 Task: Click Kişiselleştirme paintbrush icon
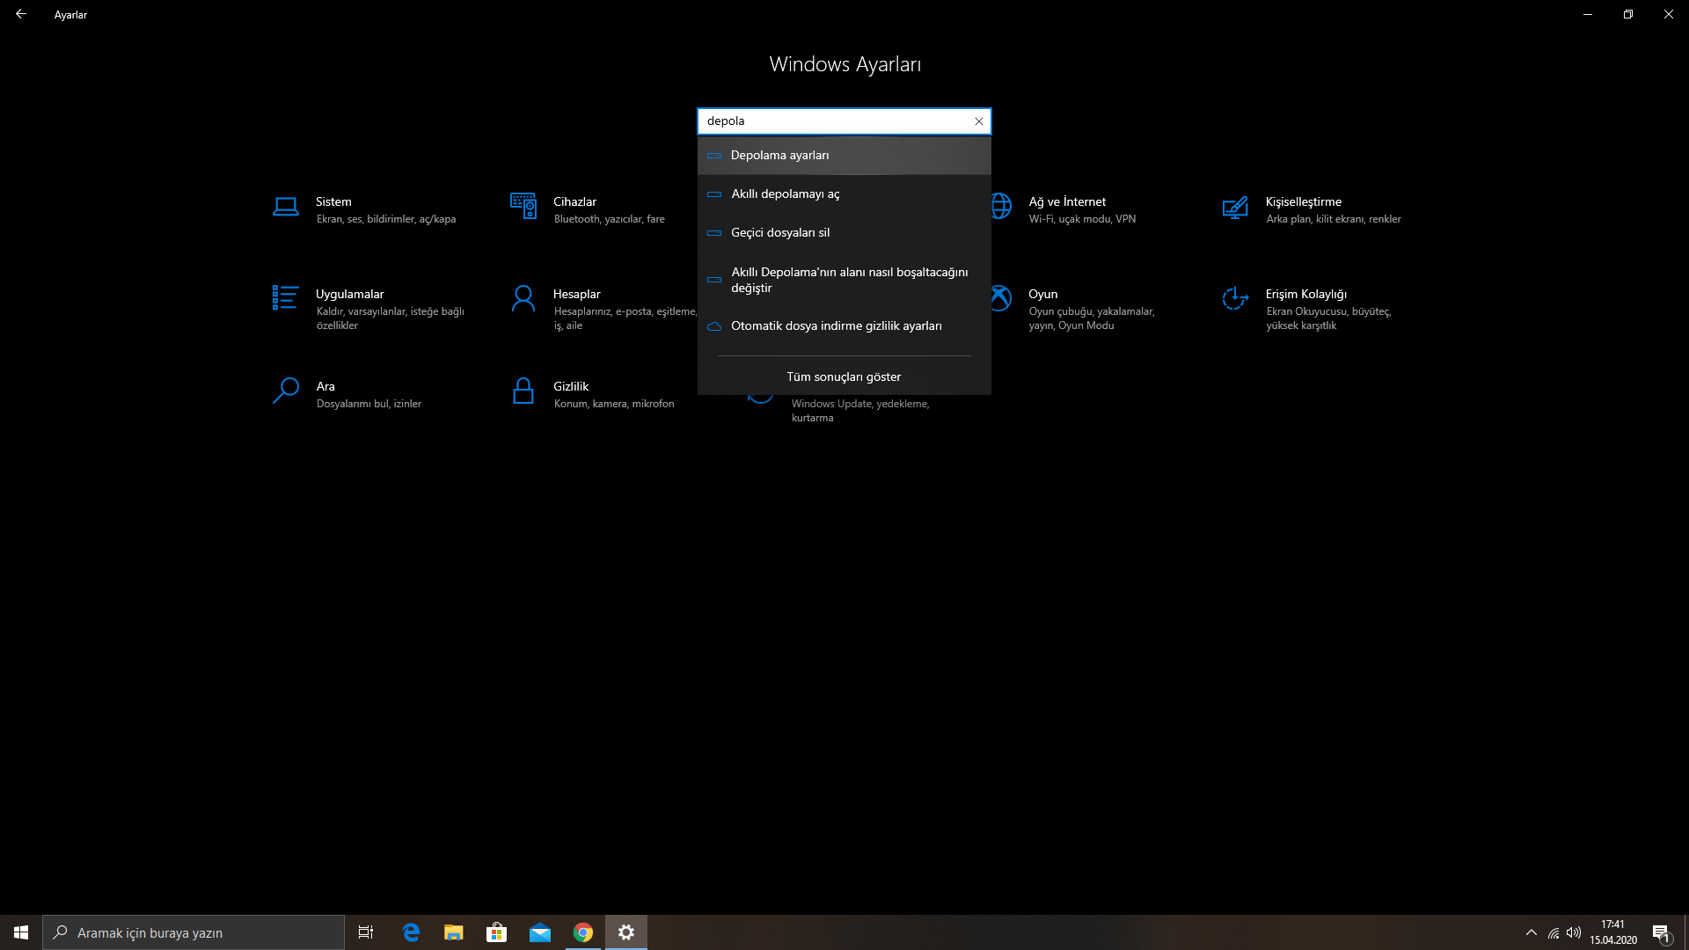1235,208
